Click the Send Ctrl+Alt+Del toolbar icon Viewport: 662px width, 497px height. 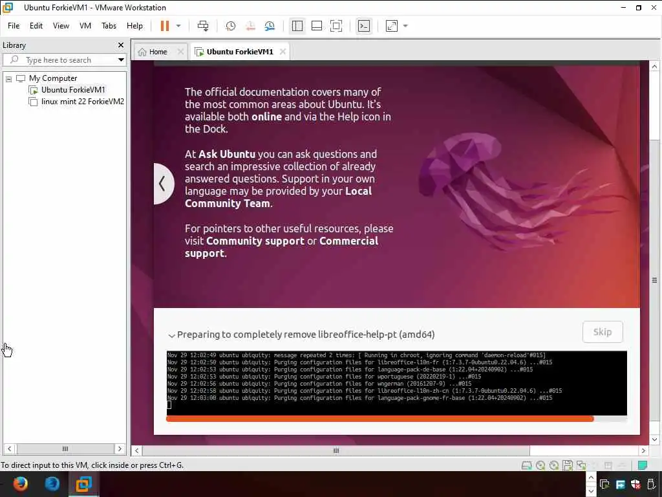pos(203,26)
